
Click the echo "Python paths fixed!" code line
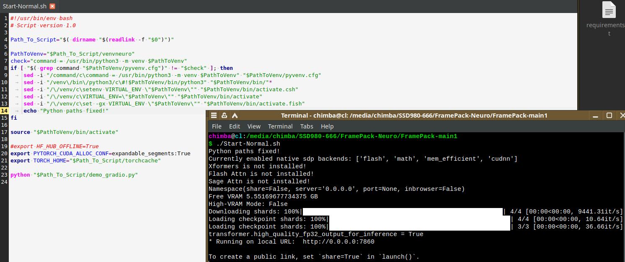[66, 110]
